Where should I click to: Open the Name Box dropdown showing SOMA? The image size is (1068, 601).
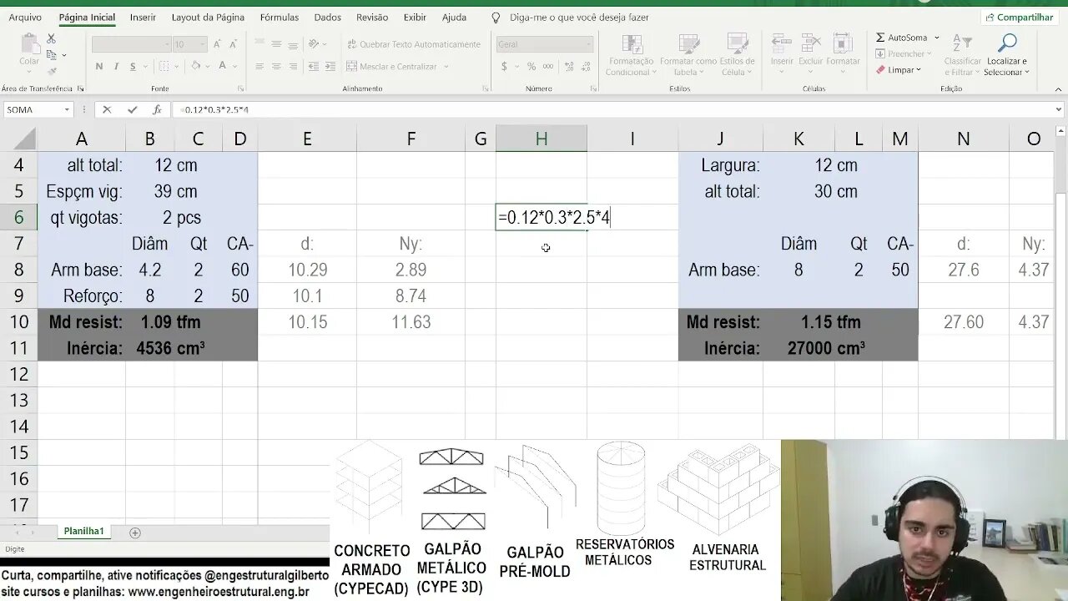(x=67, y=109)
